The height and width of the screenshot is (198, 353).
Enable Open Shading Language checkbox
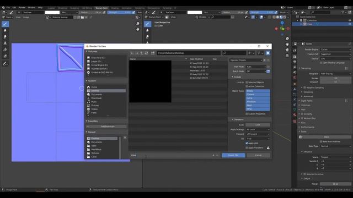coord(321,63)
